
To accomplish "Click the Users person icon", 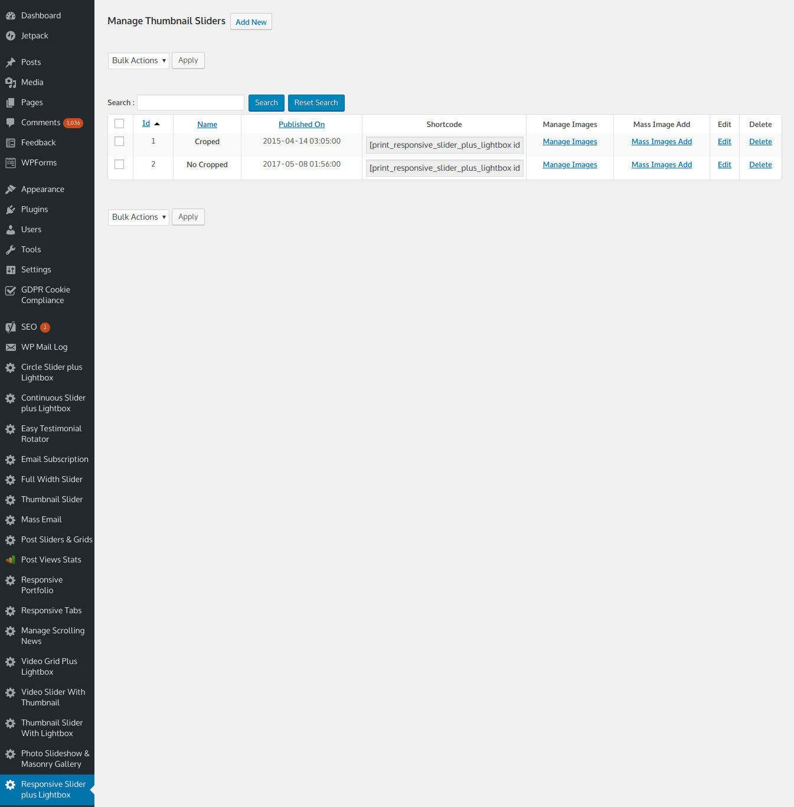I will [x=11, y=230].
